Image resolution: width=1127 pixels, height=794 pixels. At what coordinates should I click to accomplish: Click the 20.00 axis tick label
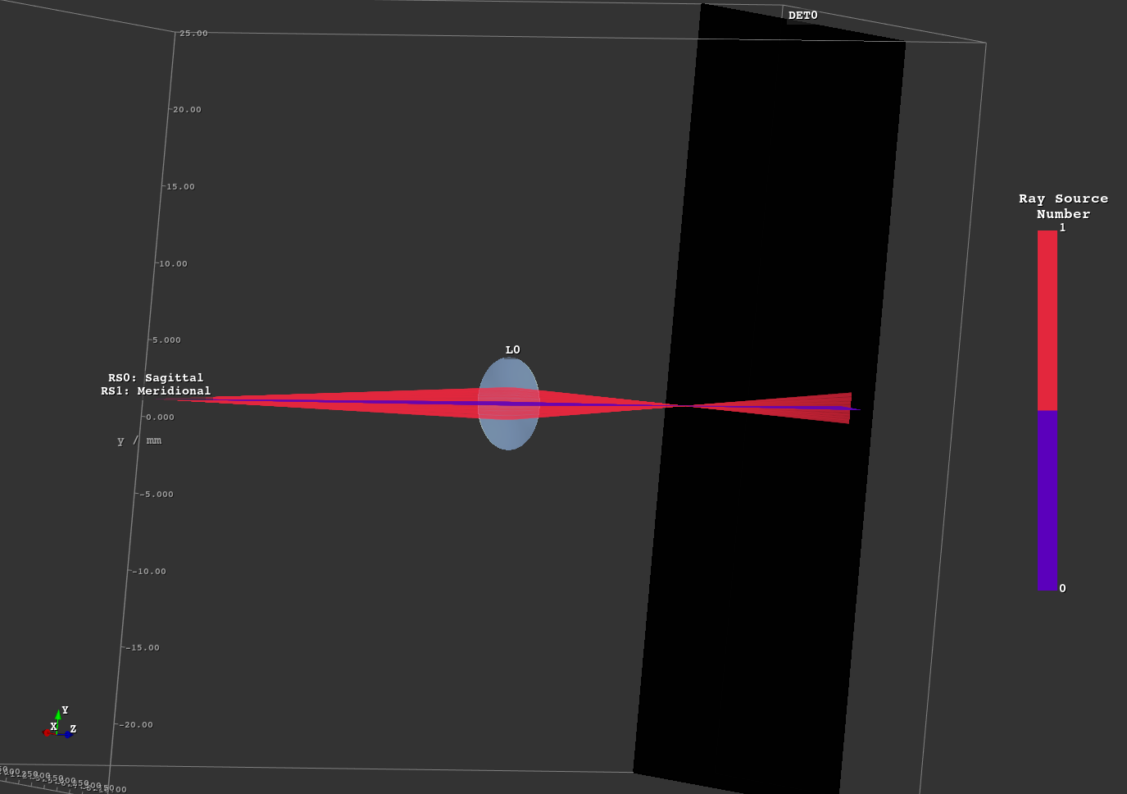[x=187, y=110]
